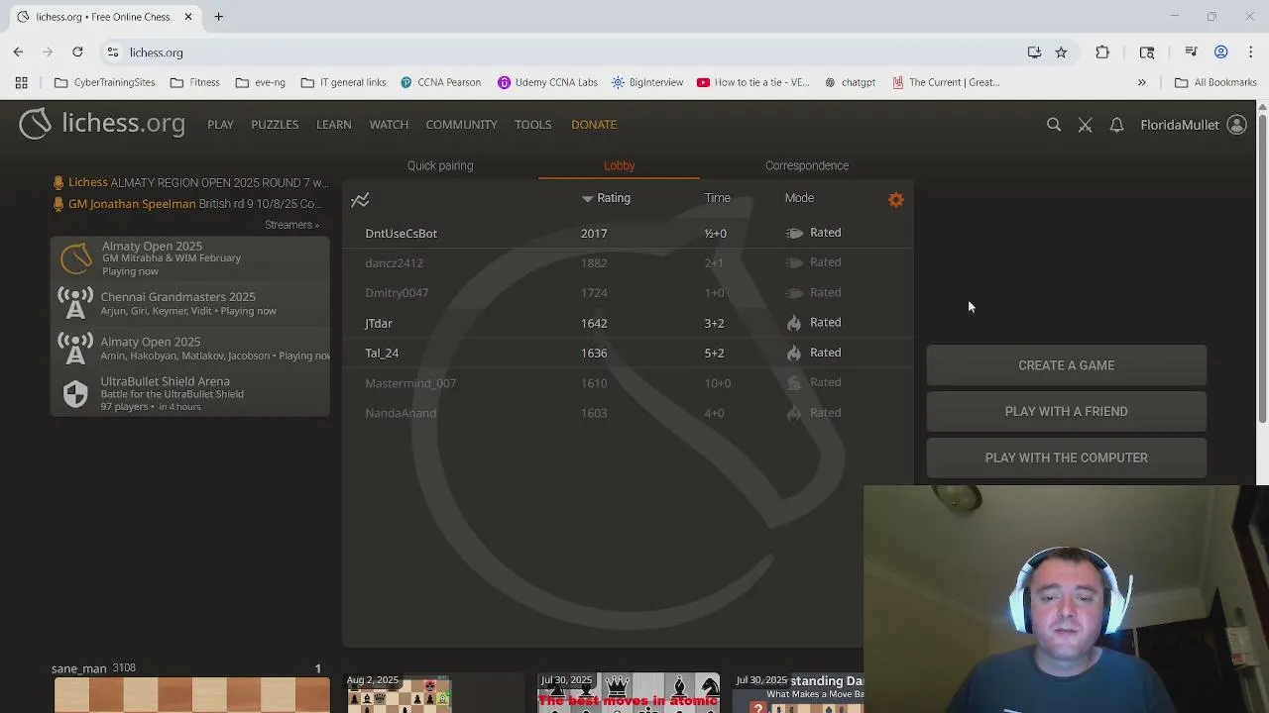Open new browser tab plus button
This screenshot has width=1269, height=713.
pos(218,17)
